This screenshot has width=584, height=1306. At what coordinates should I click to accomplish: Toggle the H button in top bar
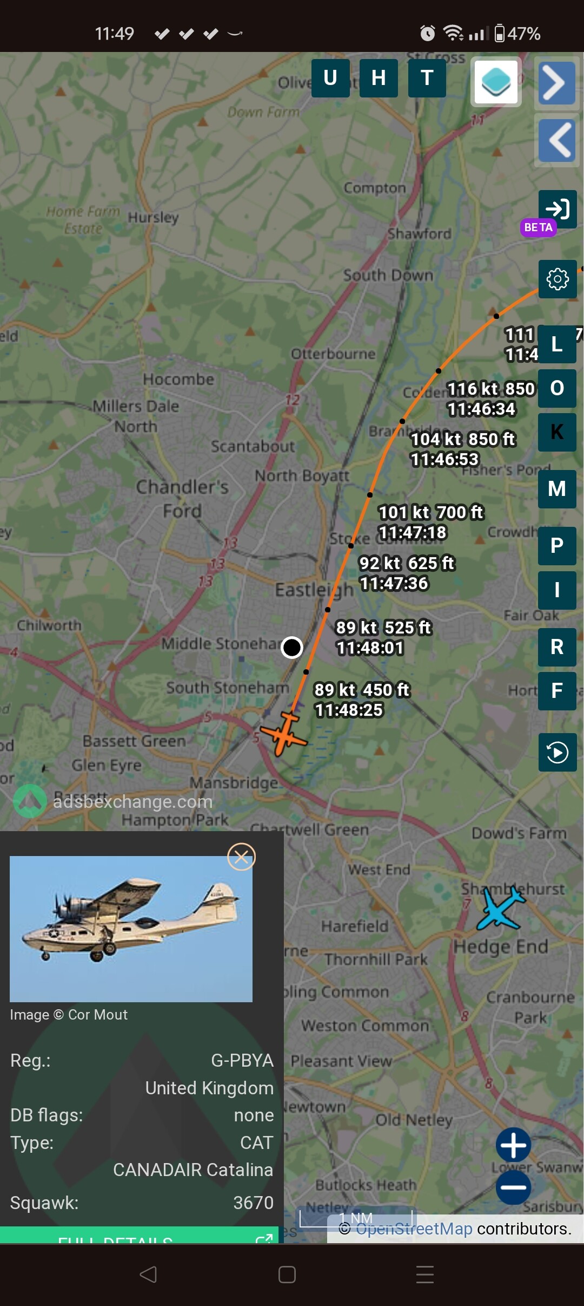379,79
